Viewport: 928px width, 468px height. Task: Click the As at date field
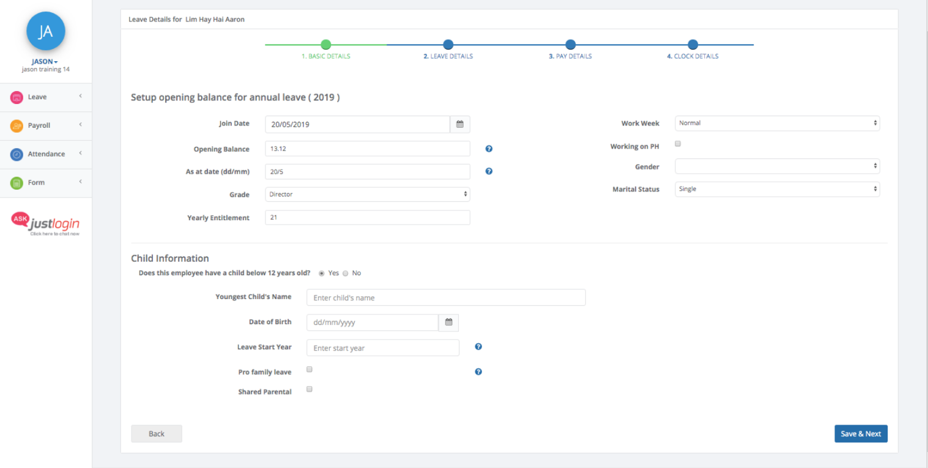click(368, 172)
